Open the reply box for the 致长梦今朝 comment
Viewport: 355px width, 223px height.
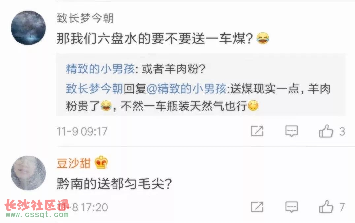291,131
